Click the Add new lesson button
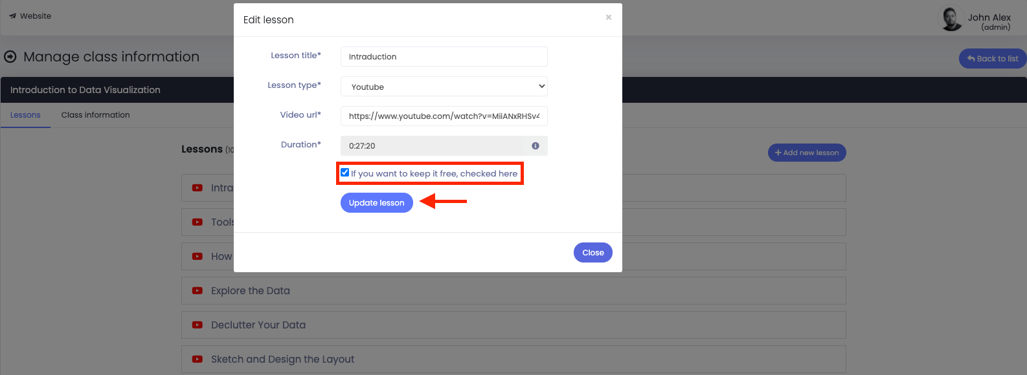The height and width of the screenshot is (375, 1027). pos(807,153)
